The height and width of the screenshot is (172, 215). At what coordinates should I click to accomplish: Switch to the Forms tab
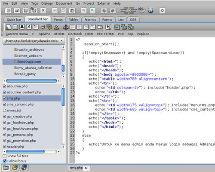(107, 19)
